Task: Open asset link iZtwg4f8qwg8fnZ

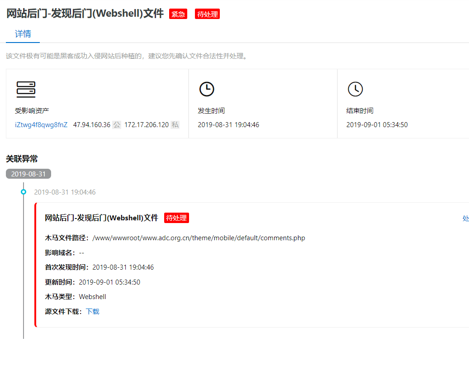Action: pyautogui.click(x=41, y=125)
